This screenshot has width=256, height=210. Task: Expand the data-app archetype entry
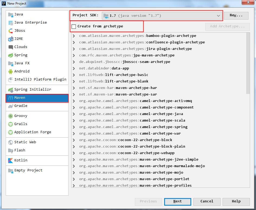(x=74, y=68)
